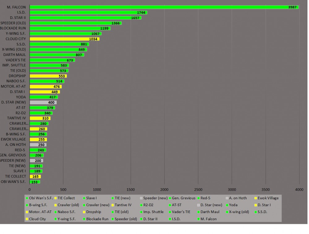Select the Ewok Village legend swatch

point(256,198)
